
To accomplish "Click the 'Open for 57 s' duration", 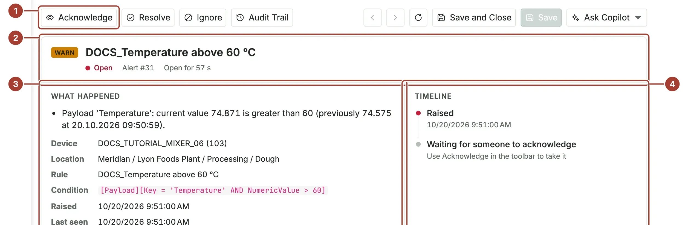I will coord(187,68).
